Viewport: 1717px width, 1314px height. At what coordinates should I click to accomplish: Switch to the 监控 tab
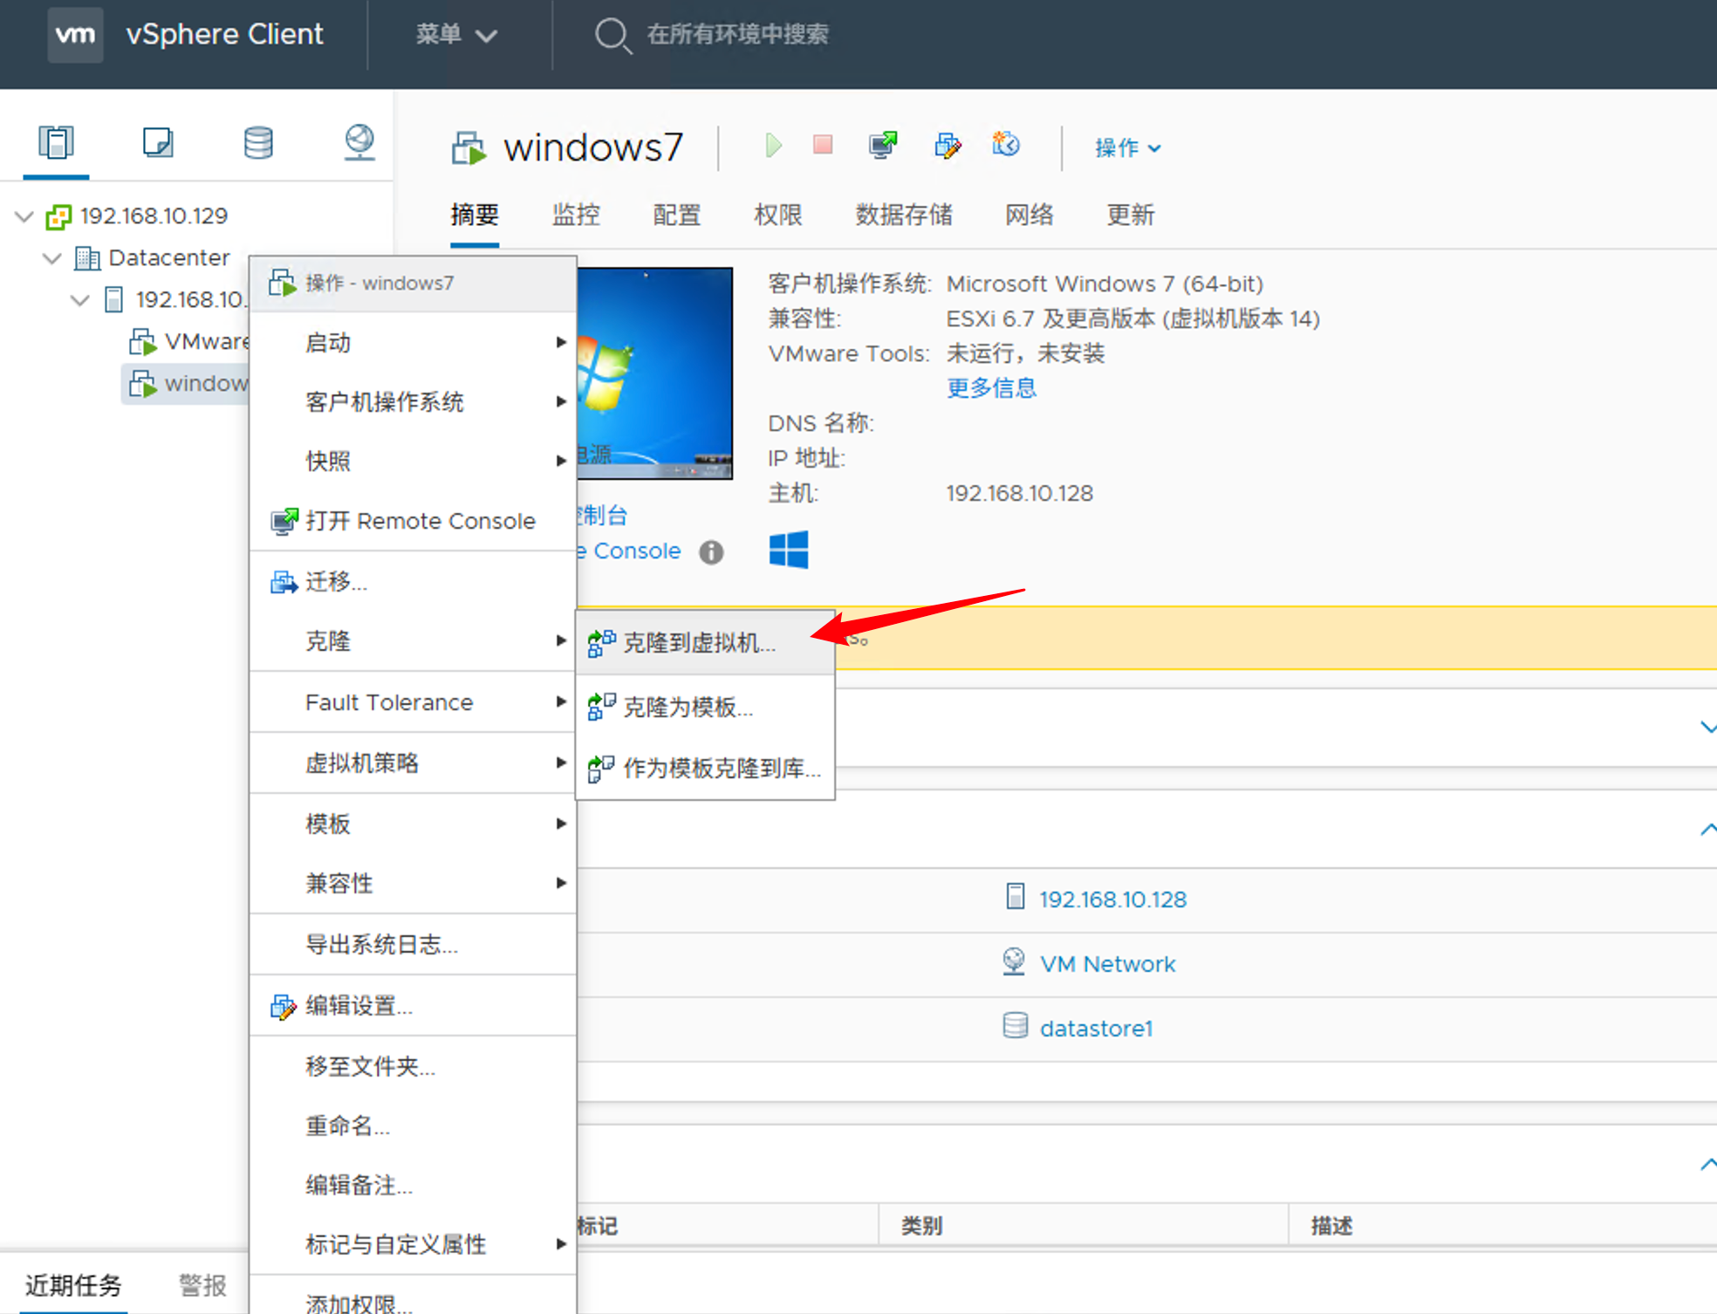pos(576,215)
